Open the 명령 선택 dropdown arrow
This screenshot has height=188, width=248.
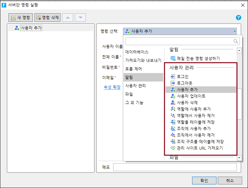[234, 31]
